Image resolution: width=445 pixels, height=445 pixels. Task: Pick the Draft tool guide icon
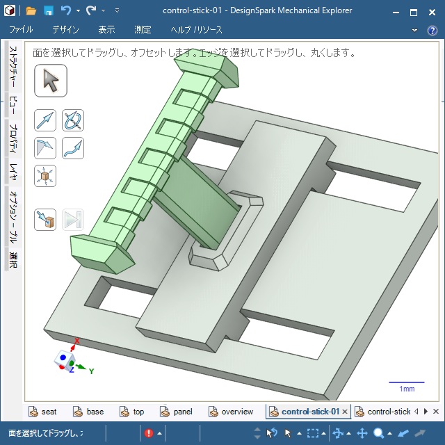[x=45, y=147]
